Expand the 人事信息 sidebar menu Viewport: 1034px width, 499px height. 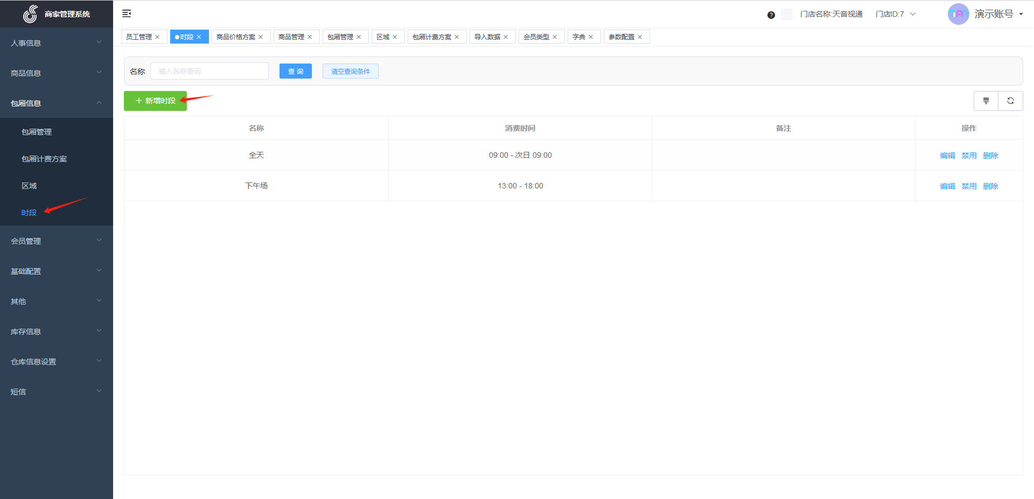pyautogui.click(x=56, y=43)
